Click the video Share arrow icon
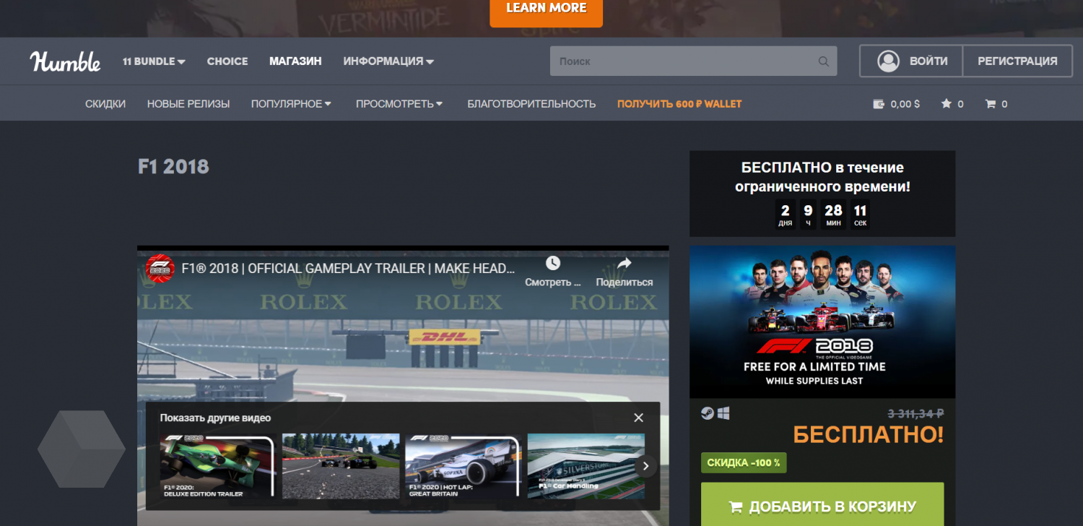The width and height of the screenshot is (1083, 526). coord(624,264)
